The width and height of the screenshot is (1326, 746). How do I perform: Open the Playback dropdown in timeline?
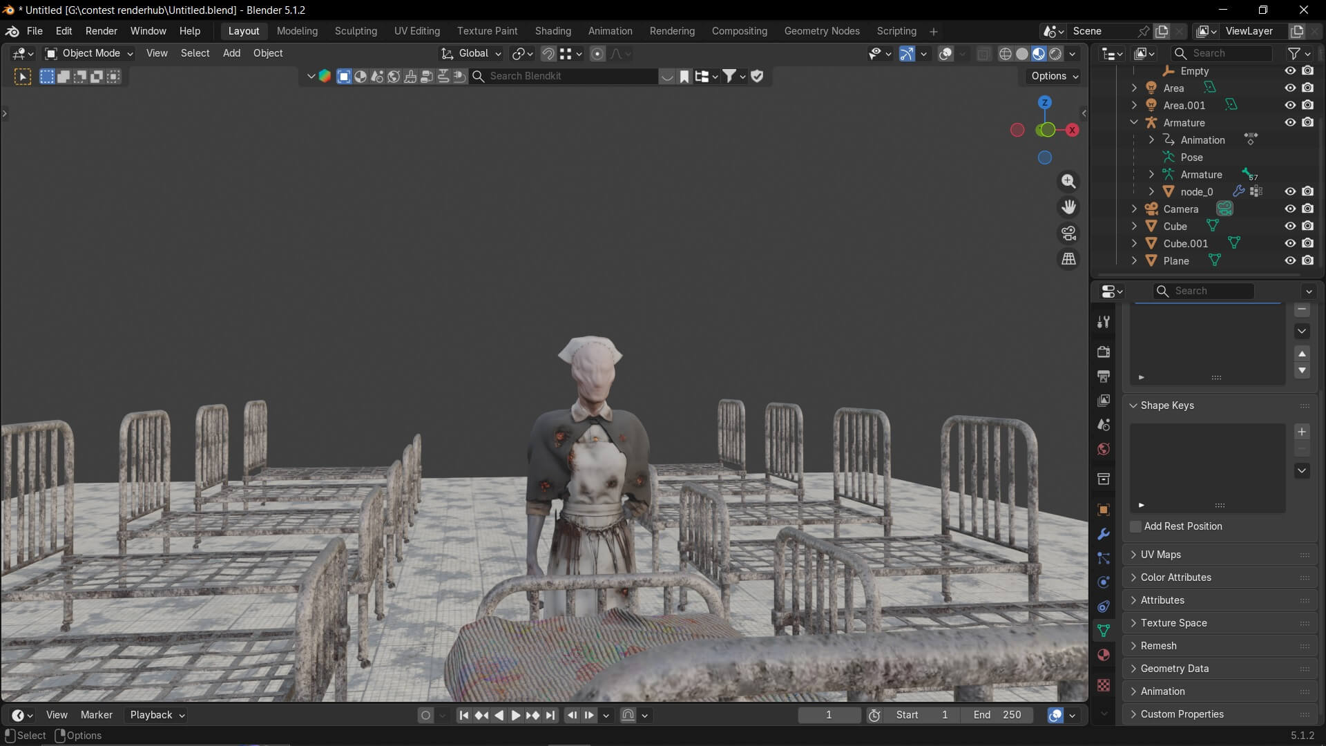tap(157, 715)
